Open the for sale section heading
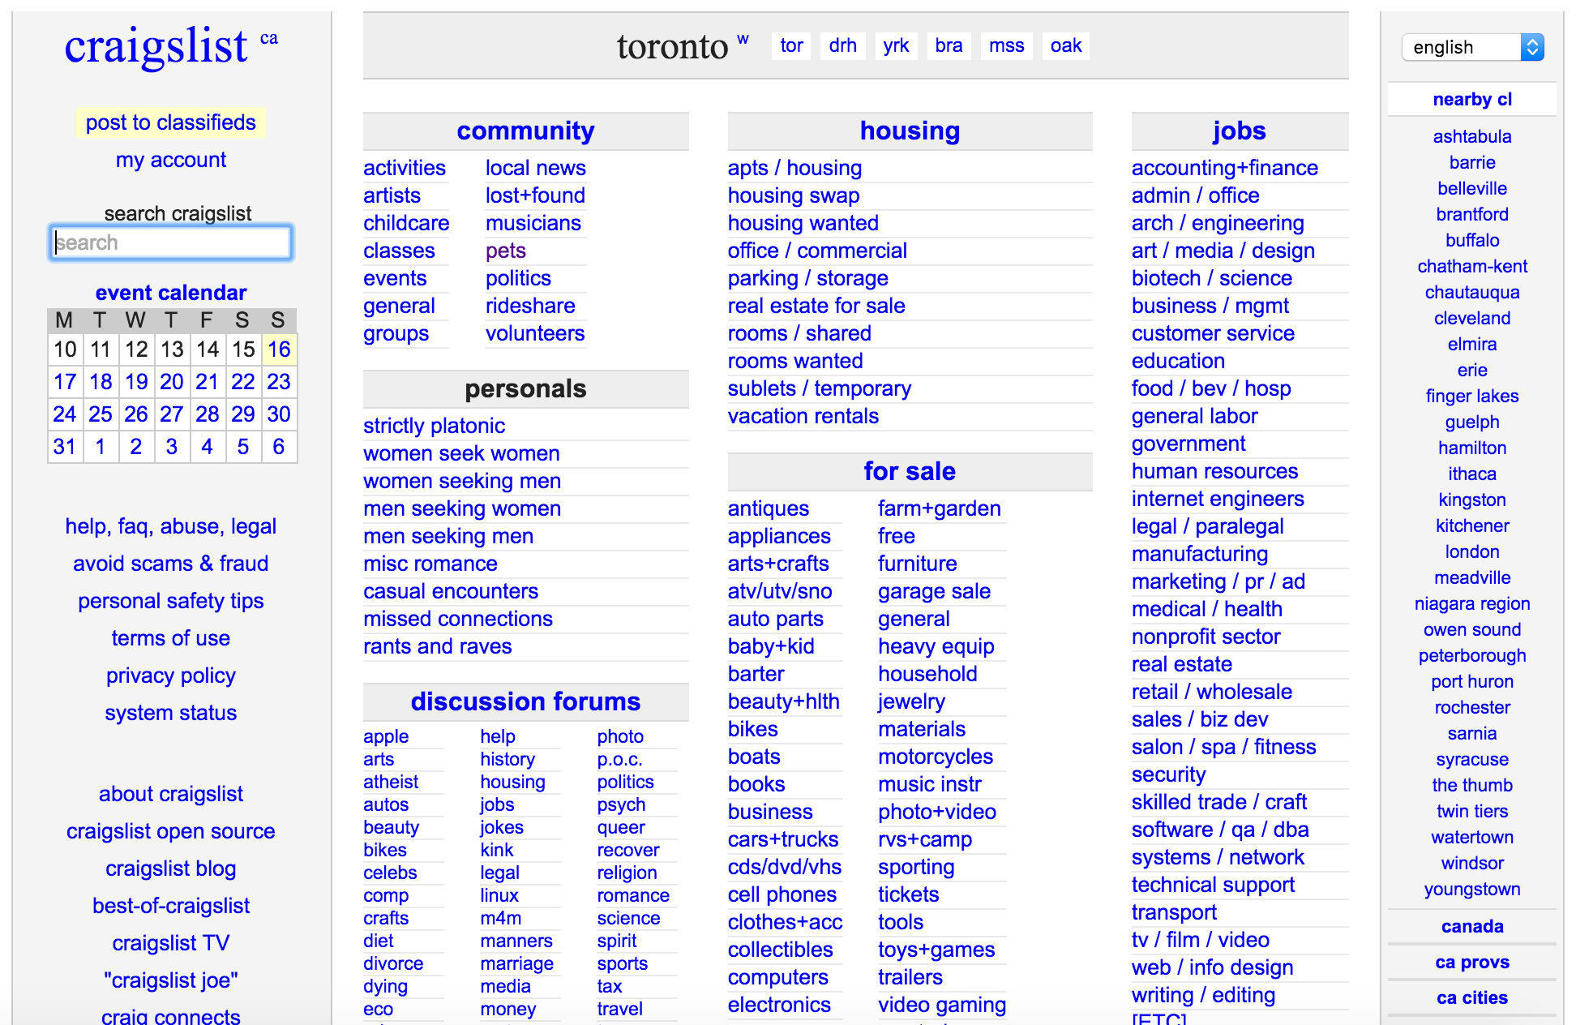1576x1025 pixels. pos(910,471)
